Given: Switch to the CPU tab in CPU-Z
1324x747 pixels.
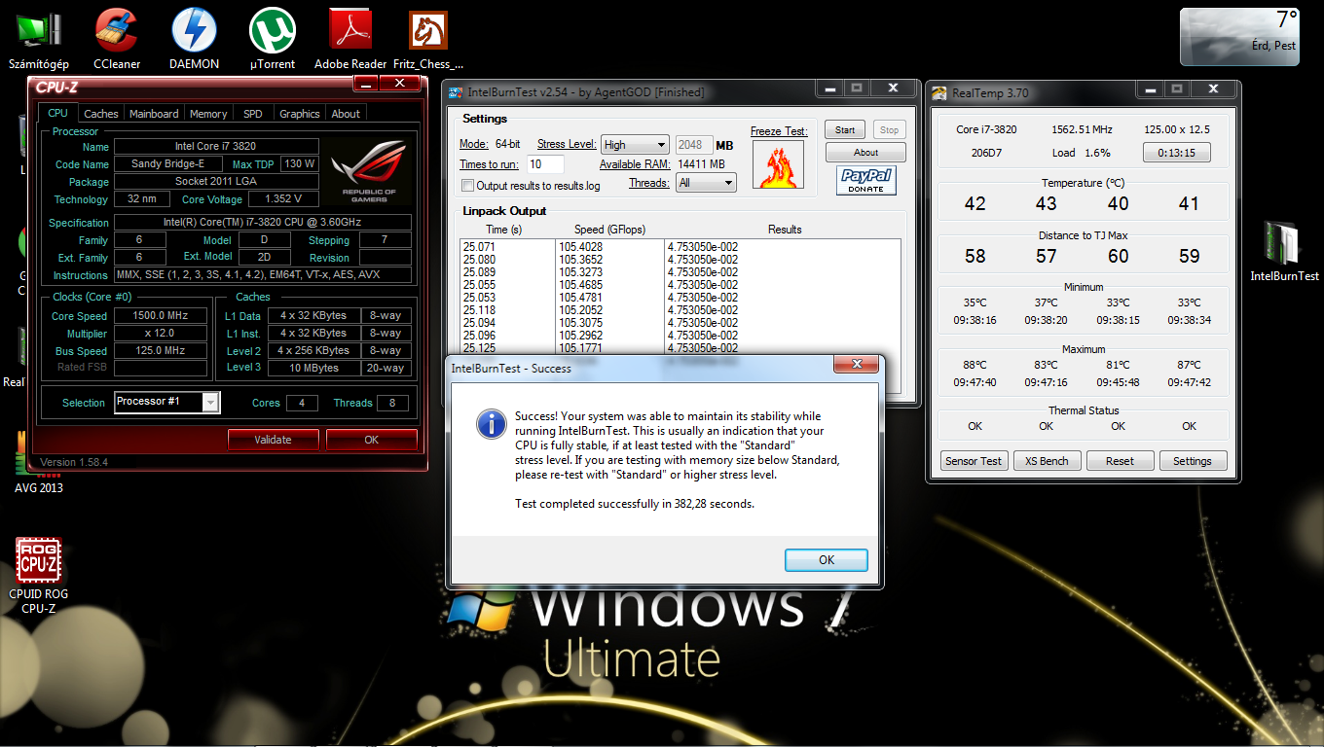Looking at the screenshot, I should (x=57, y=113).
